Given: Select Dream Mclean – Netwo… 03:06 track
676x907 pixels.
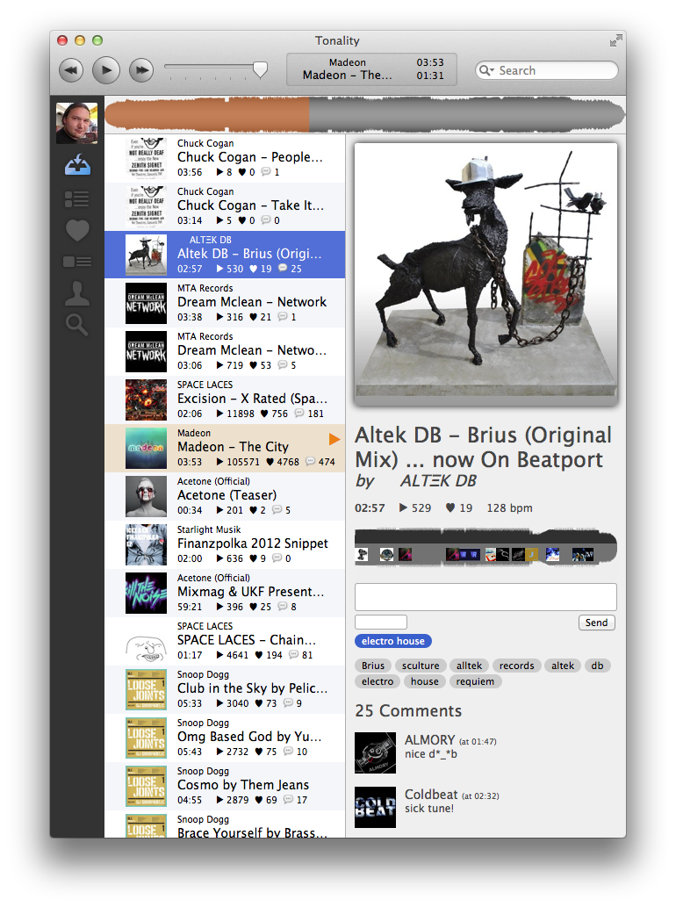Looking at the screenshot, I should tap(225, 351).
